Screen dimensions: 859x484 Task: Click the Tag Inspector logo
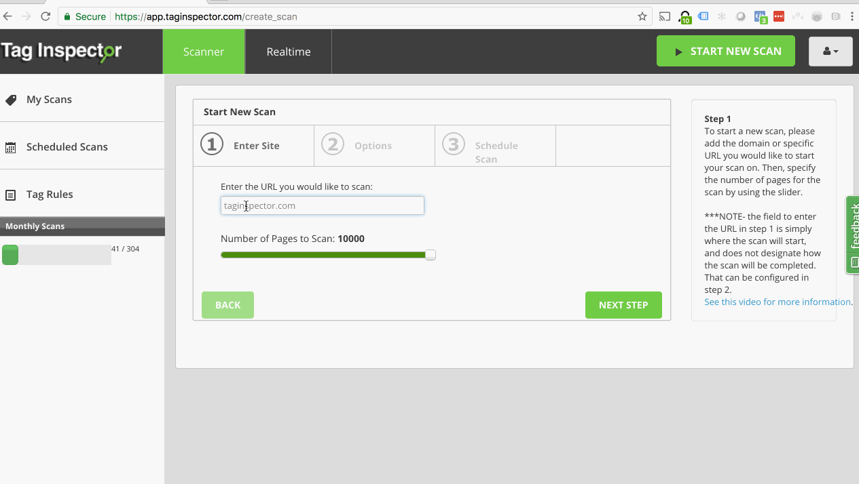[x=61, y=52]
